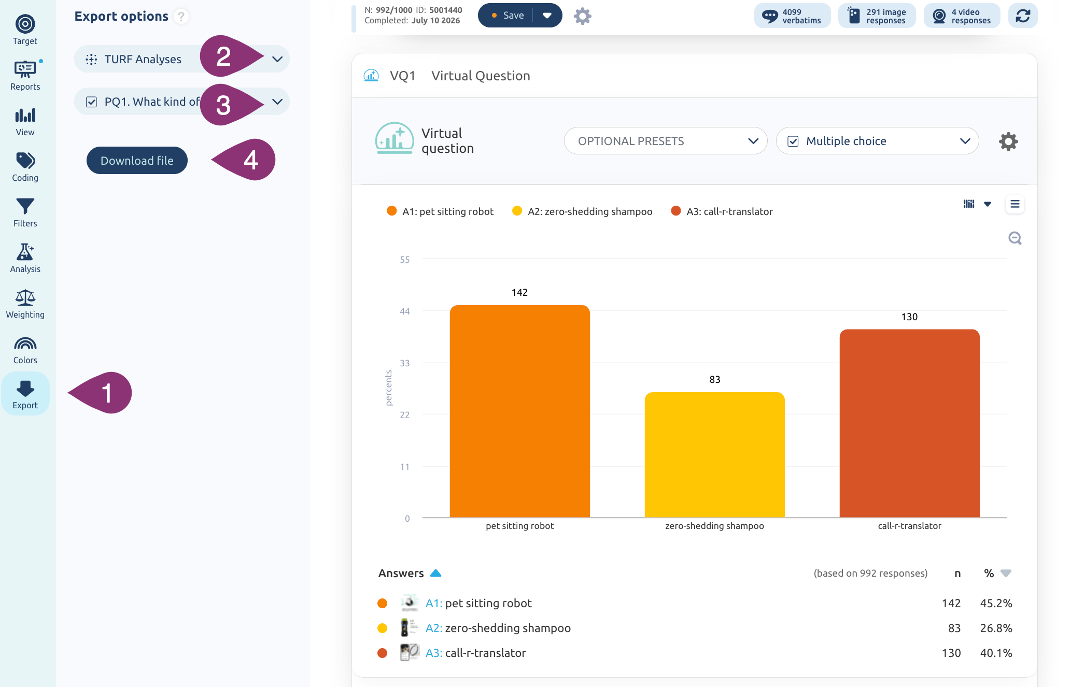Click the A1 answer link
The image size is (1071, 687).
point(433,603)
